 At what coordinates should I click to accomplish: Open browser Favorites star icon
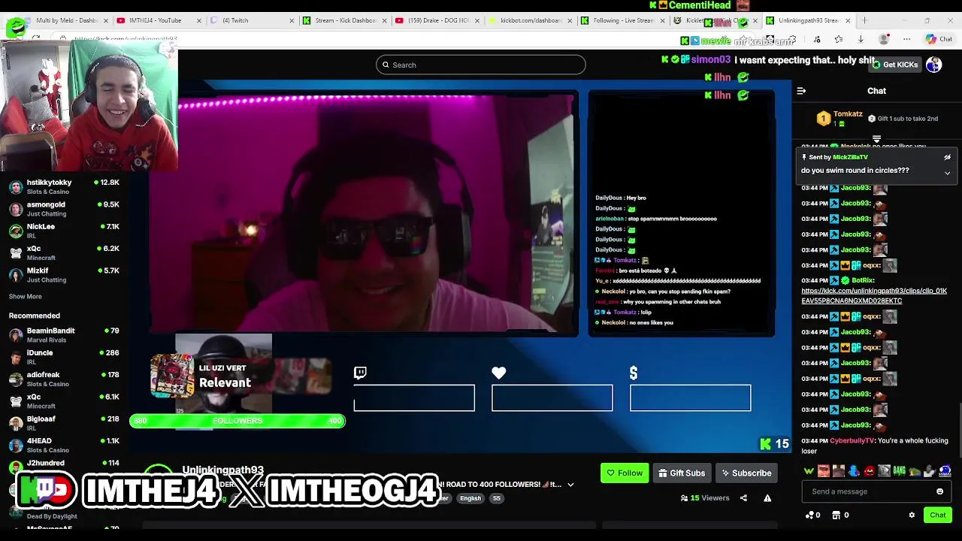click(838, 39)
